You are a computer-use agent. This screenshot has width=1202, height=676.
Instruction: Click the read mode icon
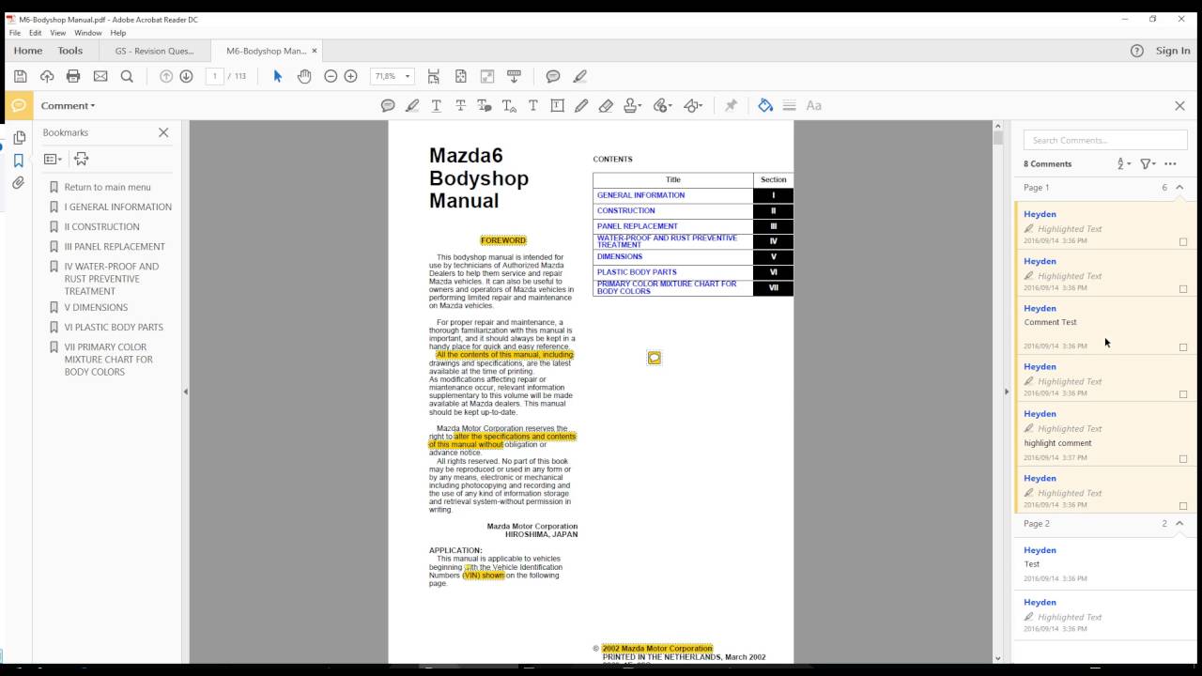click(514, 76)
